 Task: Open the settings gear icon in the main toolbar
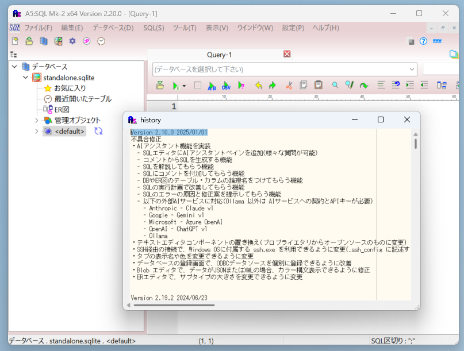[x=72, y=41]
